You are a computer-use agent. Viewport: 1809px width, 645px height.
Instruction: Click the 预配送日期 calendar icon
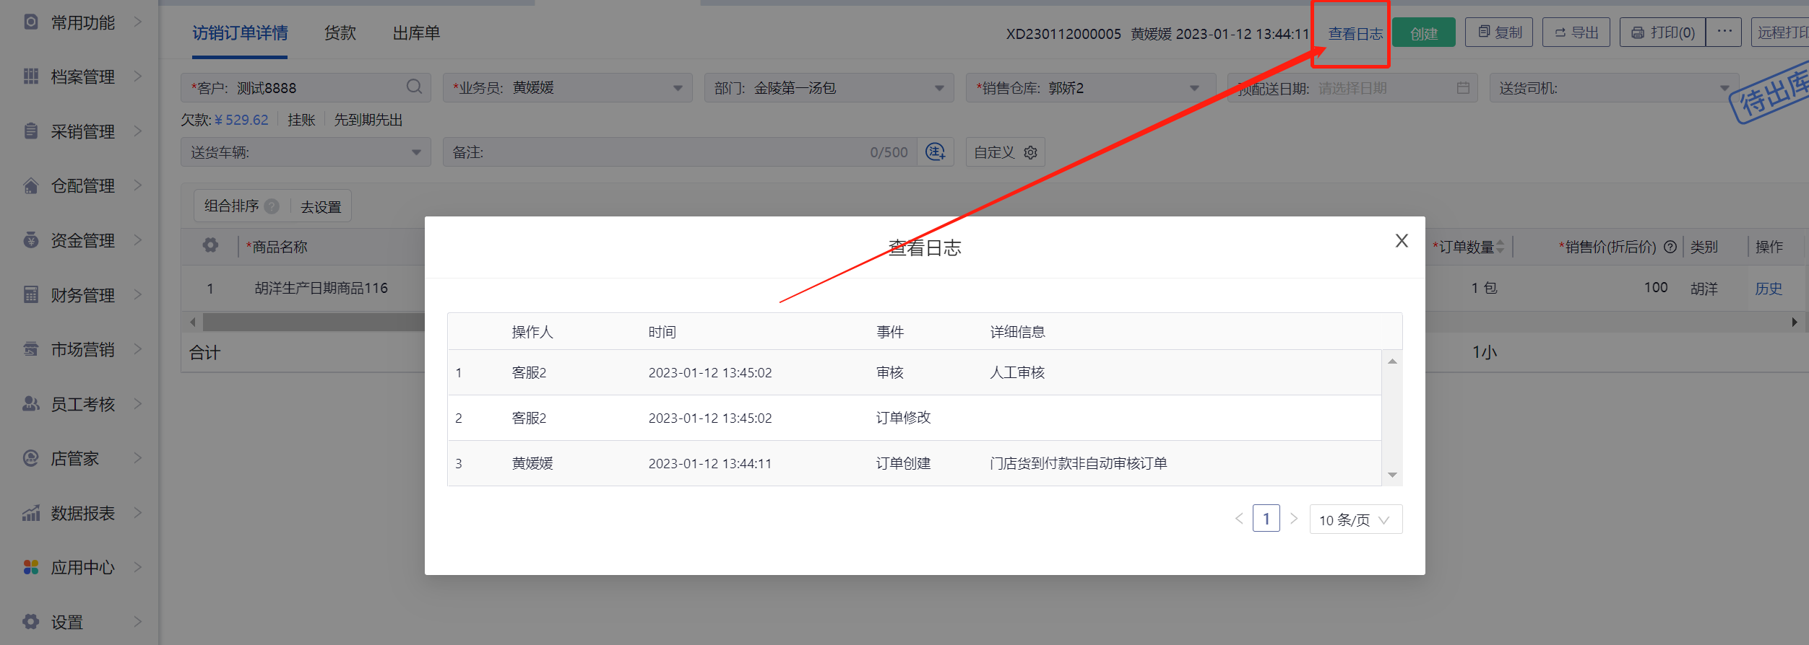tap(1463, 88)
